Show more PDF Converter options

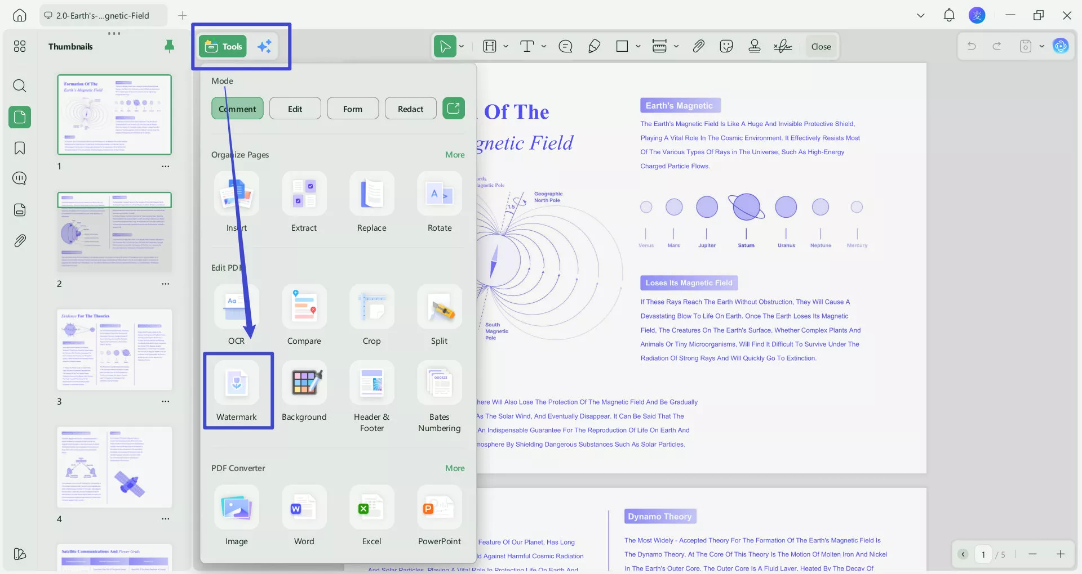[x=455, y=468]
